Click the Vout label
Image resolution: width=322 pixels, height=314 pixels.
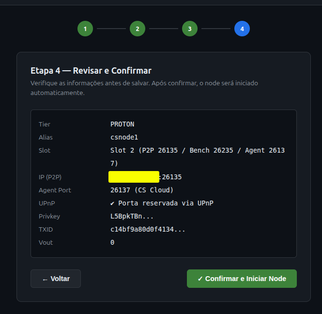coord(46,242)
